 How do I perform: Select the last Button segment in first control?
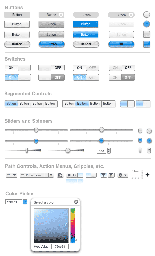[x=50, y=104]
